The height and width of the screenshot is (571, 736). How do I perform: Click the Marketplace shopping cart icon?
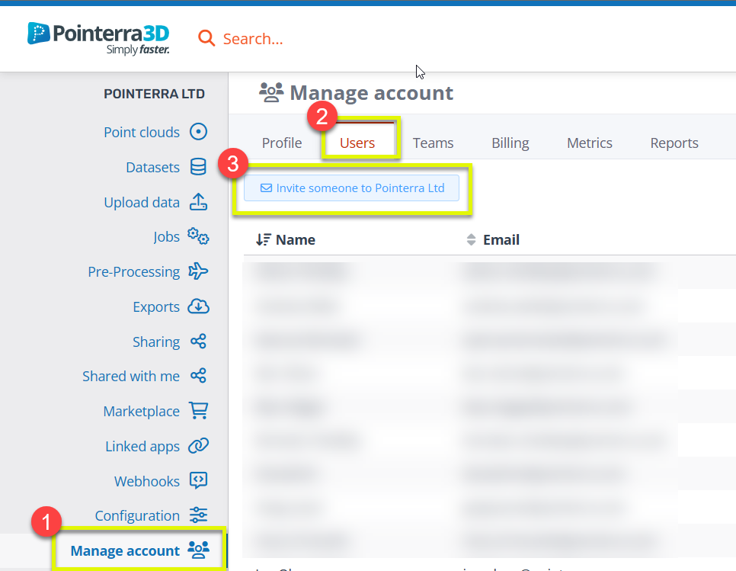198,410
